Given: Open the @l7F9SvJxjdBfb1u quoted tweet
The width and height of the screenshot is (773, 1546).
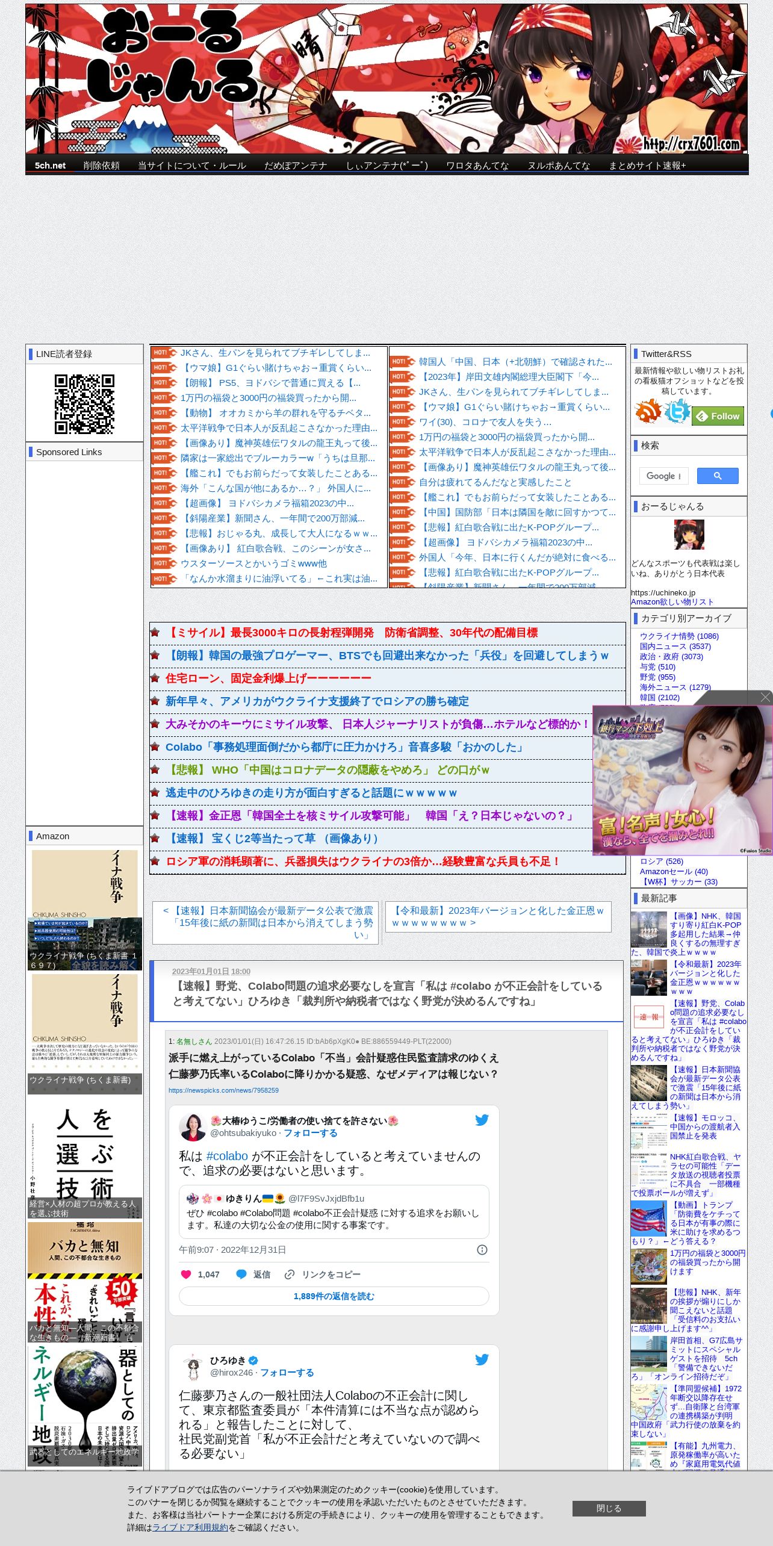Looking at the screenshot, I should (x=334, y=1211).
